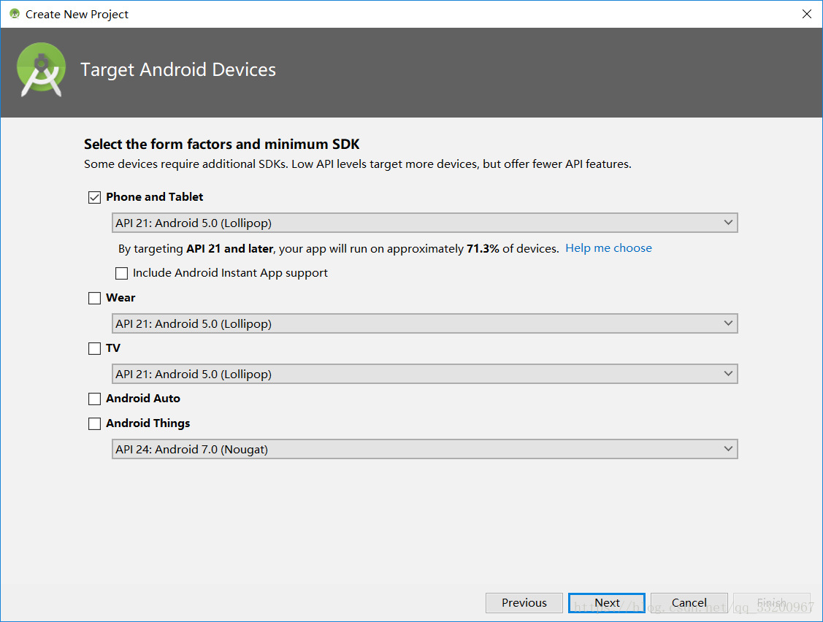Click the 'Target Android Devices' header title

(x=178, y=70)
